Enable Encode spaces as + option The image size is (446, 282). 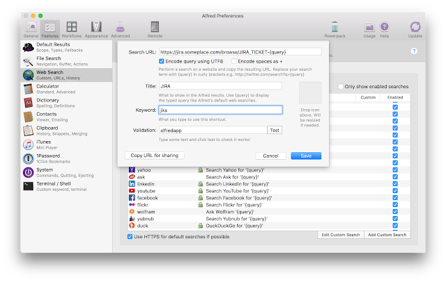coord(234,61)
